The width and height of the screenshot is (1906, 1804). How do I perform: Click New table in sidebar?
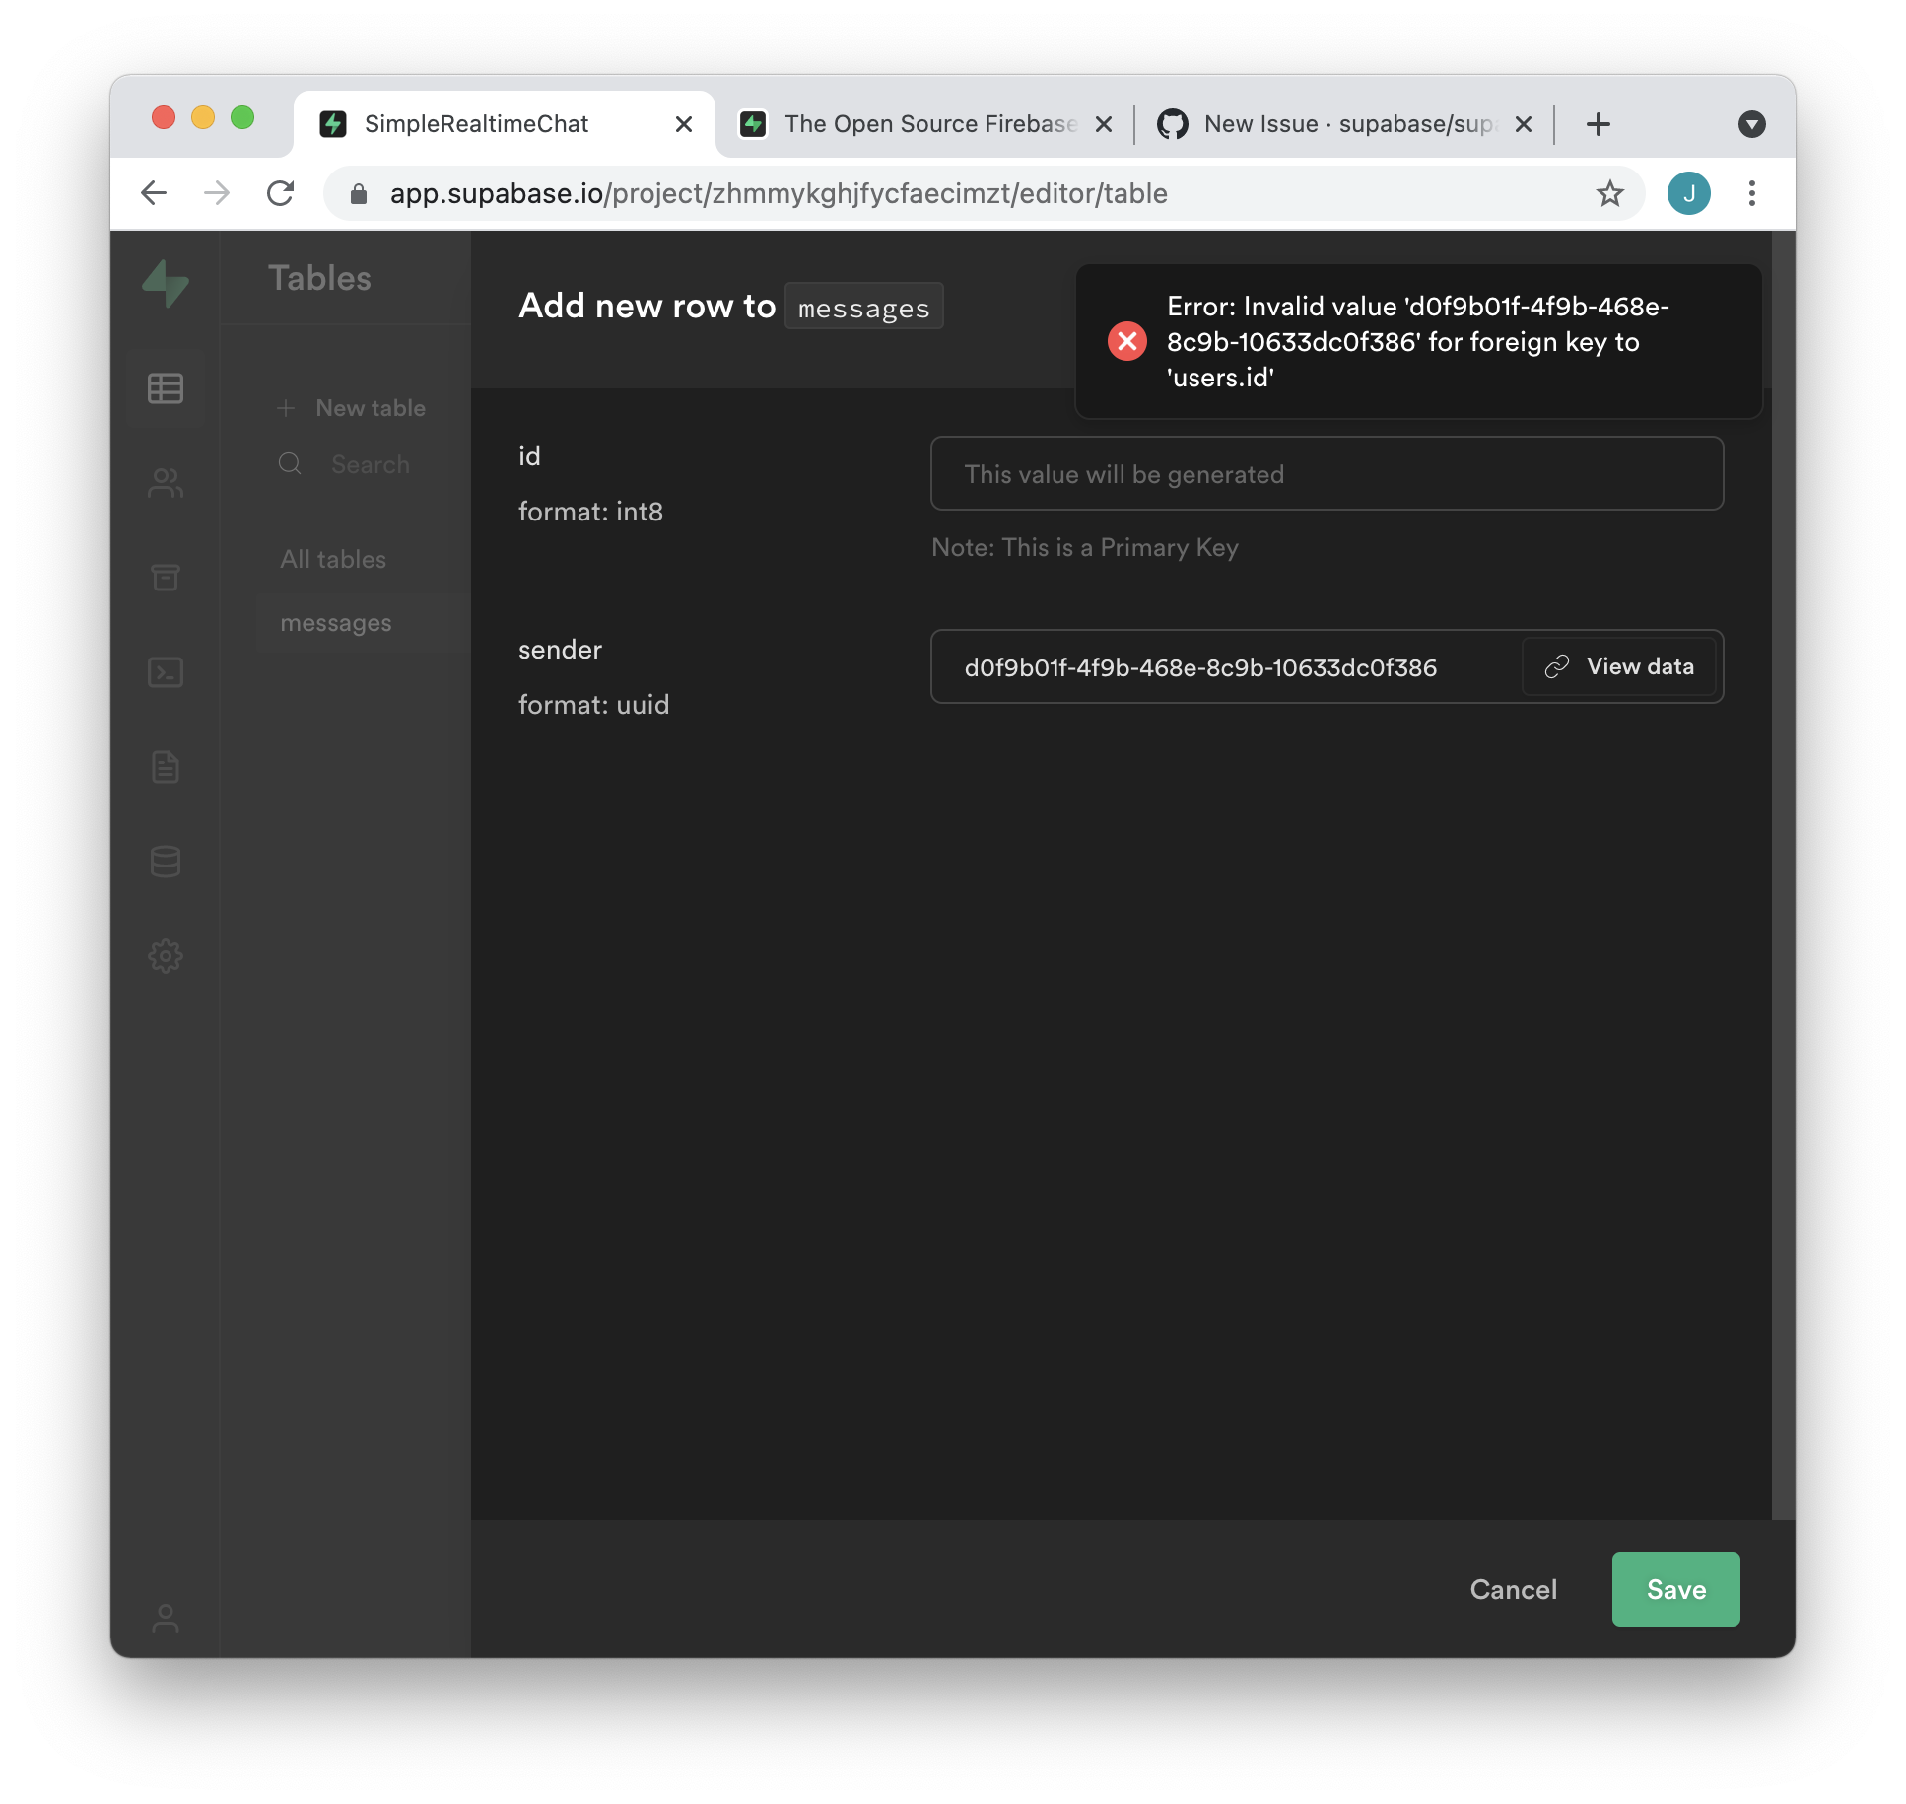pyautogui.click(x=353, y=408)
